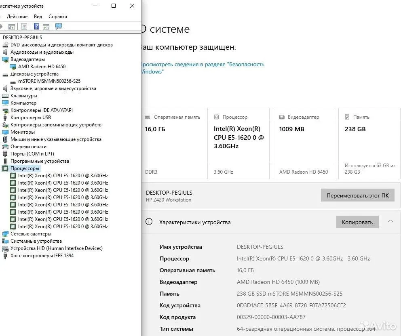Screen dimensions: 401x336
Task: Click the Имя устройства DESKTOP-PEGIULS value
Action: pos(260,247)
